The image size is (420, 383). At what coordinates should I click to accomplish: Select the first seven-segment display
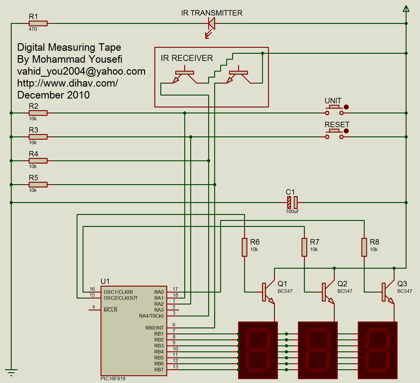click(x=258, y=350)
